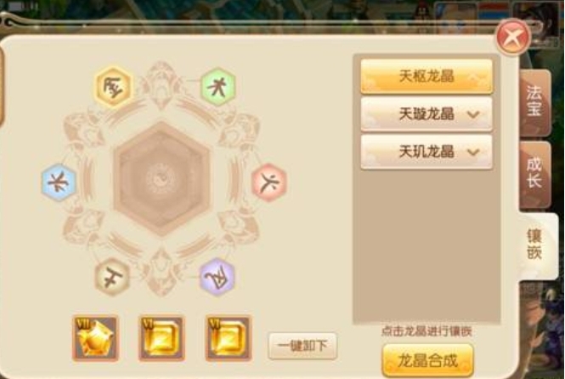This screenshot has height=379, width=565.
Task: Select the brown 土 hexagon slot
Action: pyautogui.click(x=112, y=277)
